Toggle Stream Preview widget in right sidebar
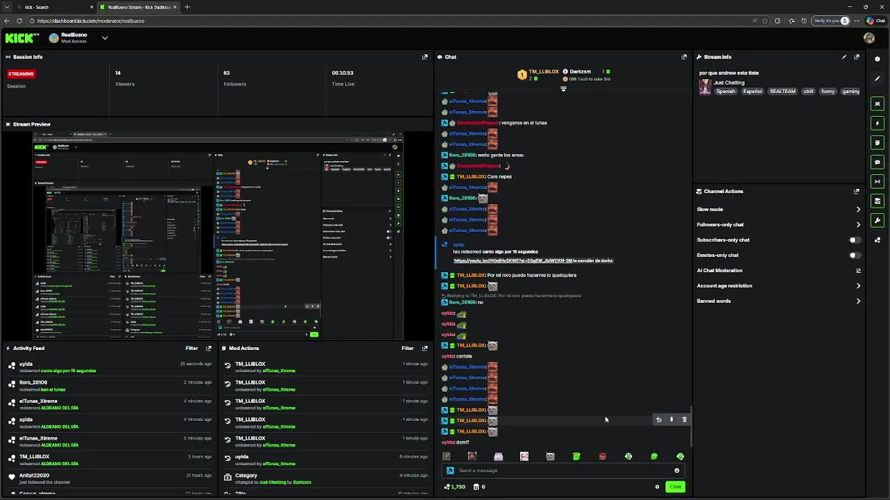The height and width of the screenshot is (500, 890). coord(877,103)
